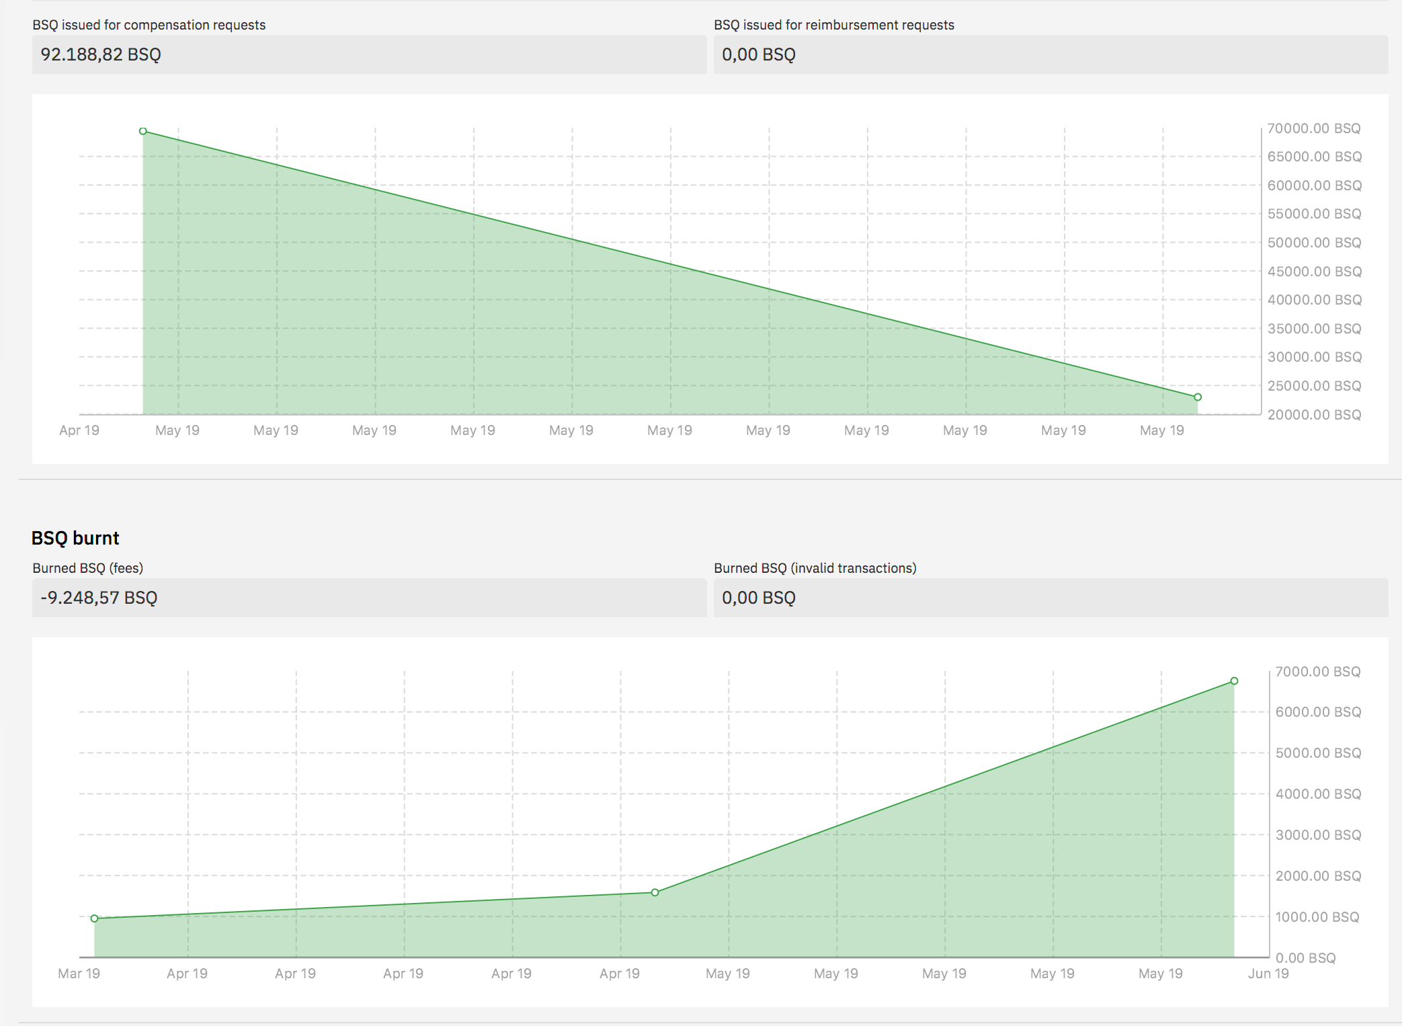Screen dimensions: 1402x1026
Task: Click the 3000.00 BSQ axis label
Action: click(x=1318, y=835)
